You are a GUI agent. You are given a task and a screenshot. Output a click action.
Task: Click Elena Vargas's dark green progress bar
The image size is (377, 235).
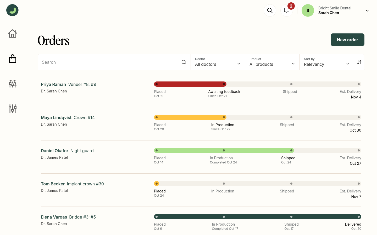(258, 217)
